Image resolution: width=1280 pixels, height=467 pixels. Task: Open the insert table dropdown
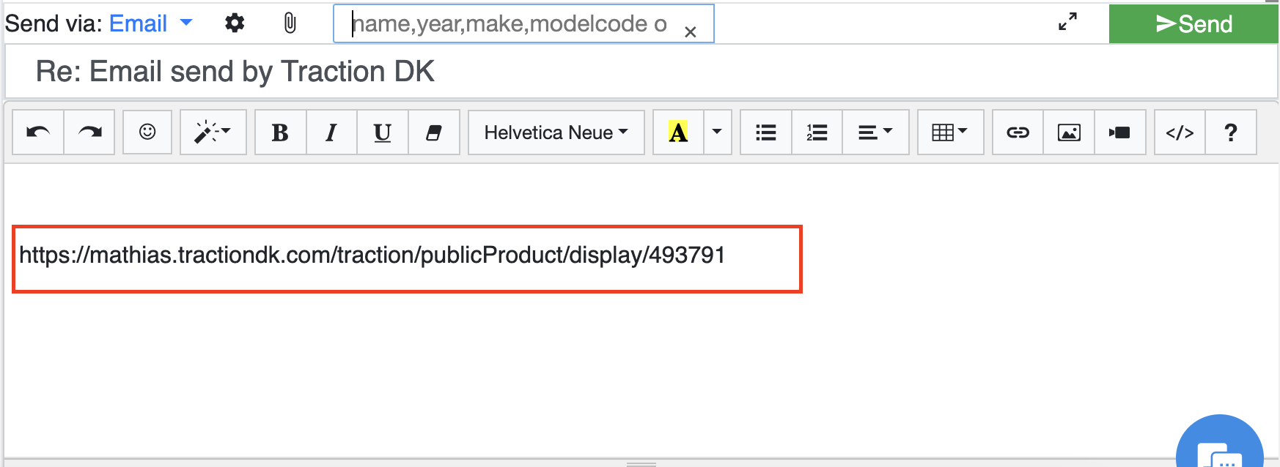pos(950,132)
